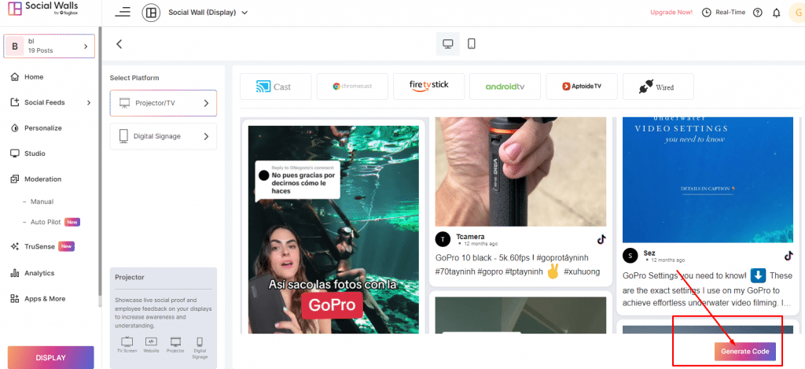Go back with the left arrow

(x=119, y=44)
